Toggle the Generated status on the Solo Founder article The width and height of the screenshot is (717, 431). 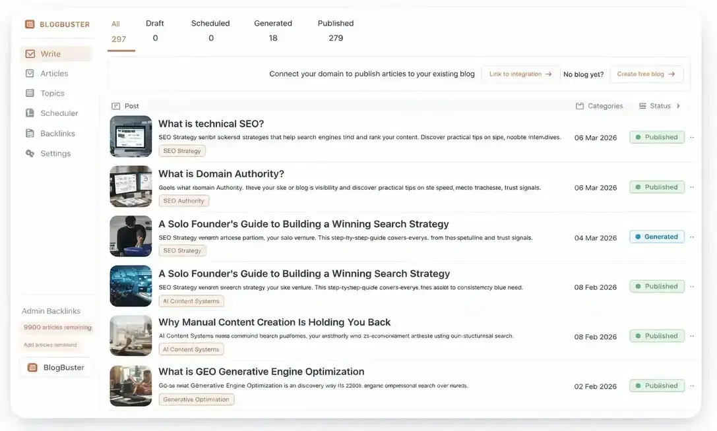(656, 236)
